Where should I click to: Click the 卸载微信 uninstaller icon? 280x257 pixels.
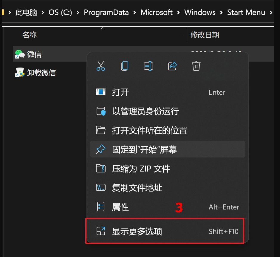tap(18, 72)
